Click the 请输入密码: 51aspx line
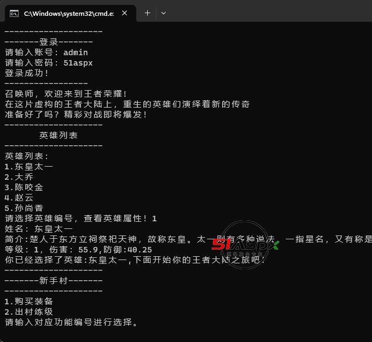This screenshot has height=342, width=372. 49,63
